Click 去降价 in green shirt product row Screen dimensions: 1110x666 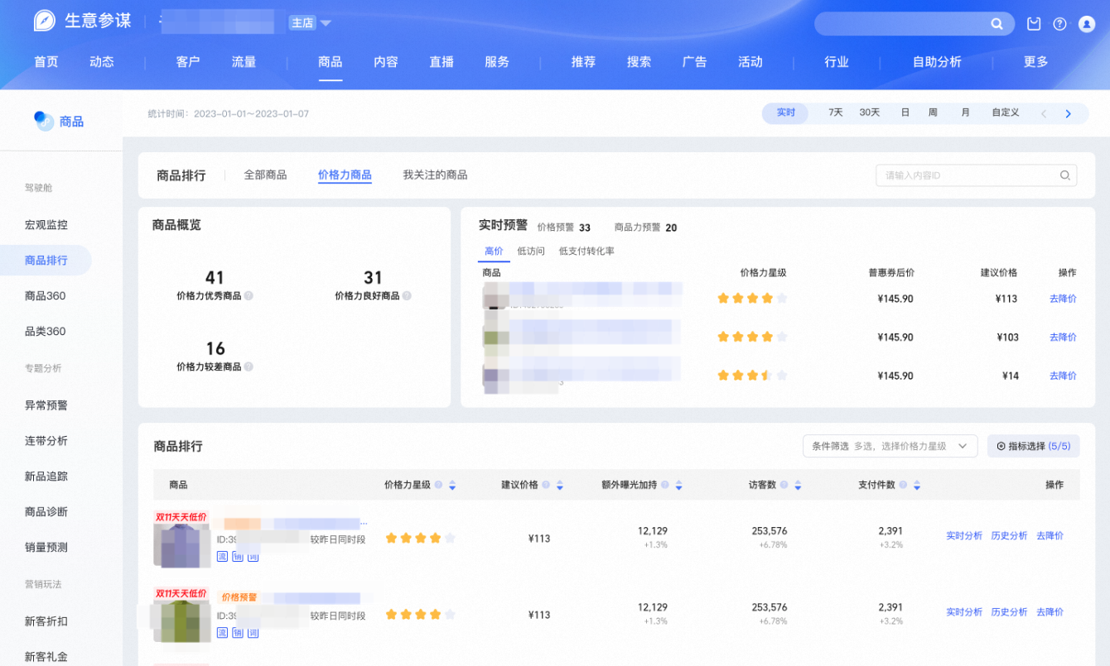[1050, 611]
